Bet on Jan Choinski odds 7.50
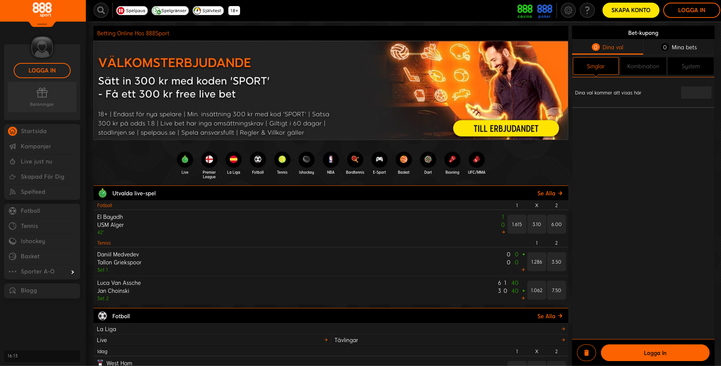Image resolution: width=721 pixels, height=366 pixels. tap(557, 290)
